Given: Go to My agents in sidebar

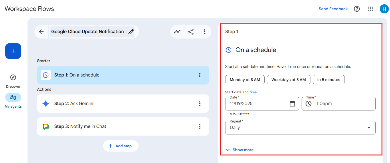Looking at the screenshot, I should 13,98.
